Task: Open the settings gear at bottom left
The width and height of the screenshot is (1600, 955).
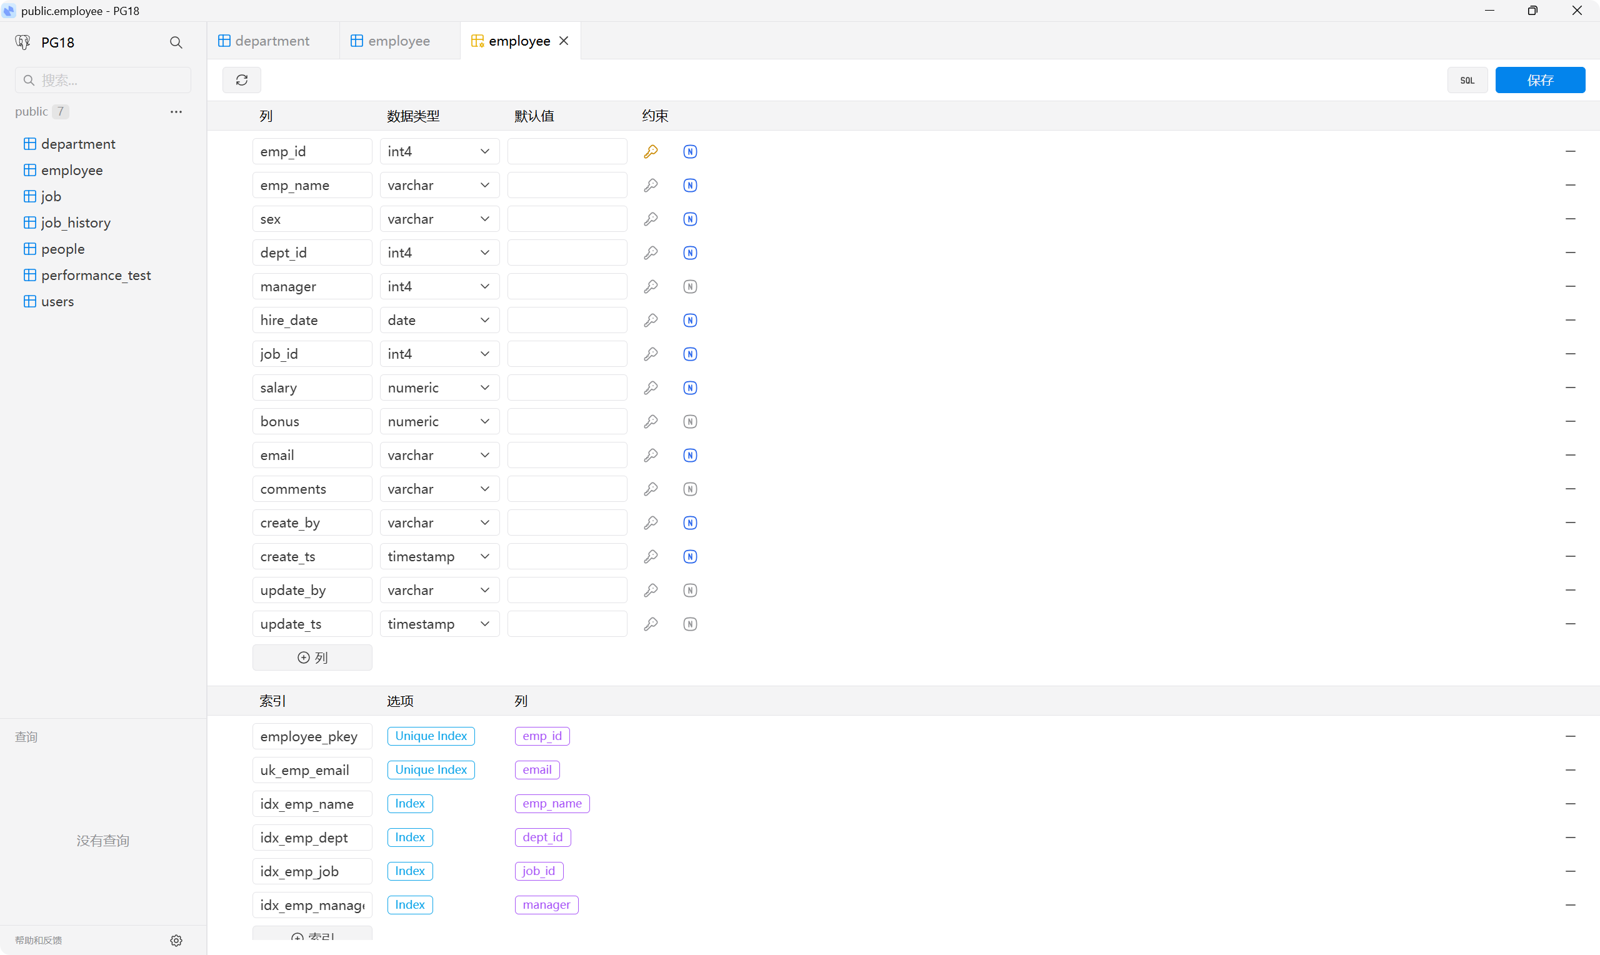Action: tap(176, 940)
